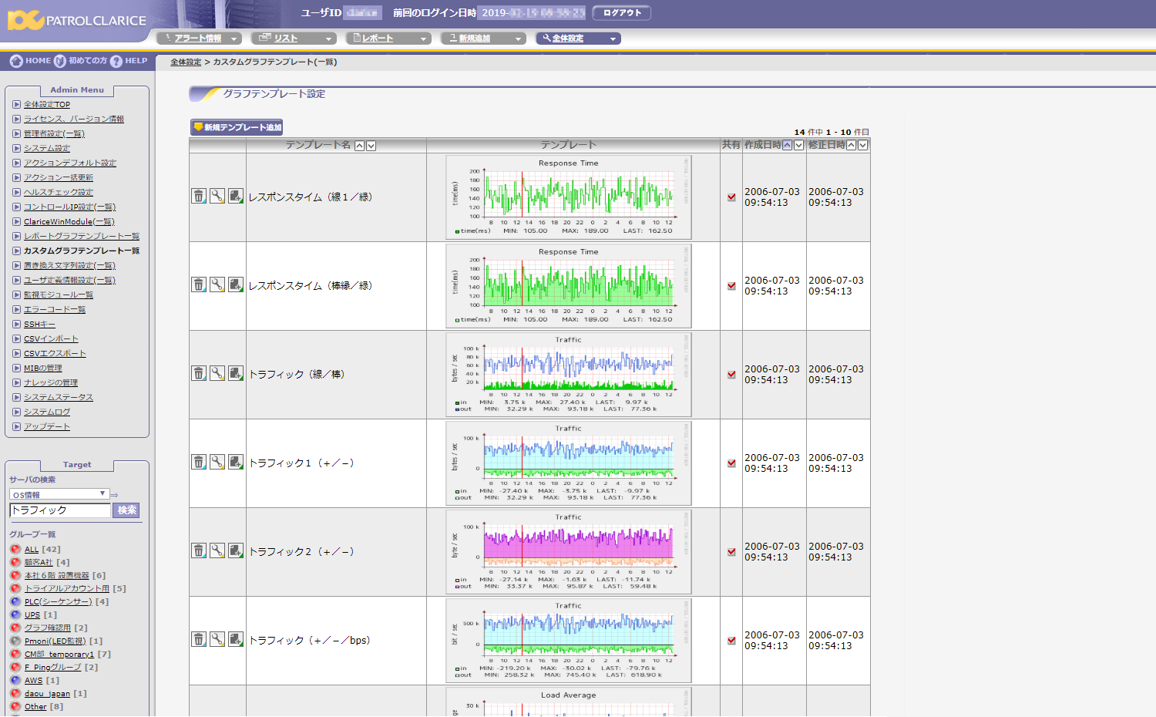Copy the レスポンスタイム（線１／緑） template
The width and height of the screenshot is (1156, 717).
(236, 196)
